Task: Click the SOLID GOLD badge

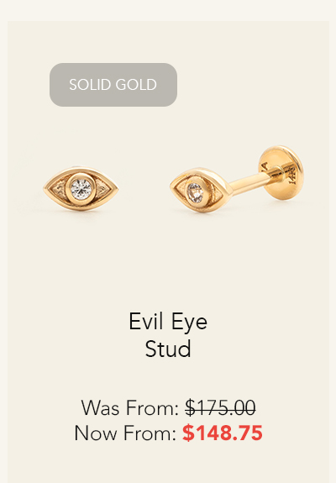Action: click(113, 85)
